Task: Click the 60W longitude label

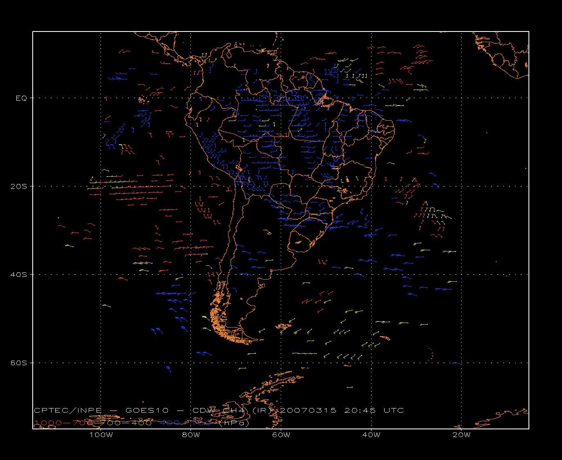Action: tap(281, 435)
